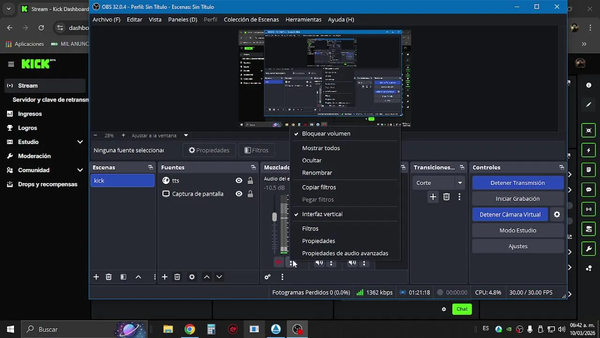The height and width of the screenshot is (338, 600).
Task: Click the mixer volume fader handle
Action: coord(275,217)
